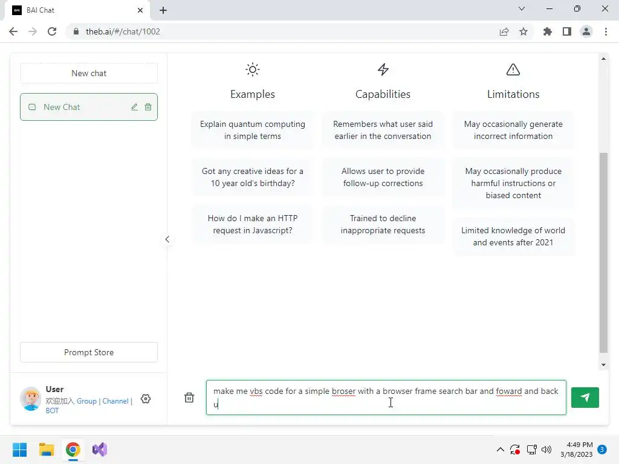Viewport: 619px width, 464px height.
Task: Click 'Allows user to provide follow-up corrections'
Action: [383, 177]
